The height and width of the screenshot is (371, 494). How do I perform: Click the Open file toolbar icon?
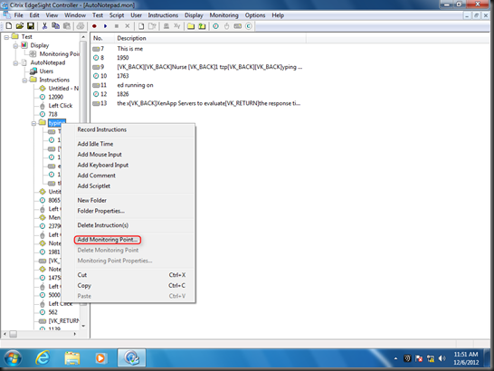(20, 26)
